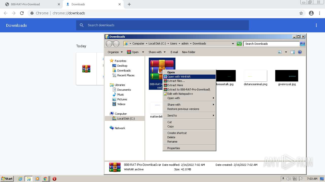Expand the Share with submenu in context menu
Image resolution: width=325 pixels, height=182 pixels.
(x=189, y=105)
